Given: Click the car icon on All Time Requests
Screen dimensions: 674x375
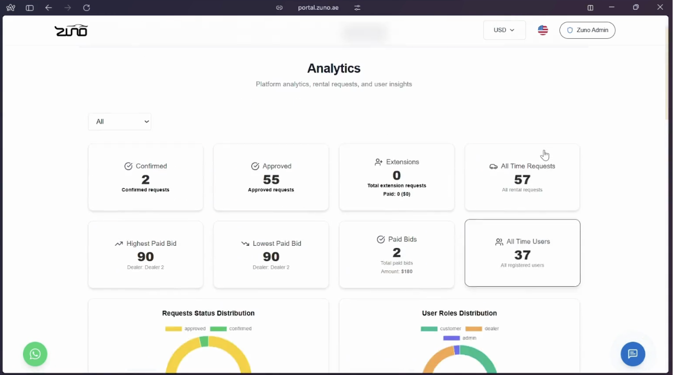Looking at the screenshot, I should [493, 166].
